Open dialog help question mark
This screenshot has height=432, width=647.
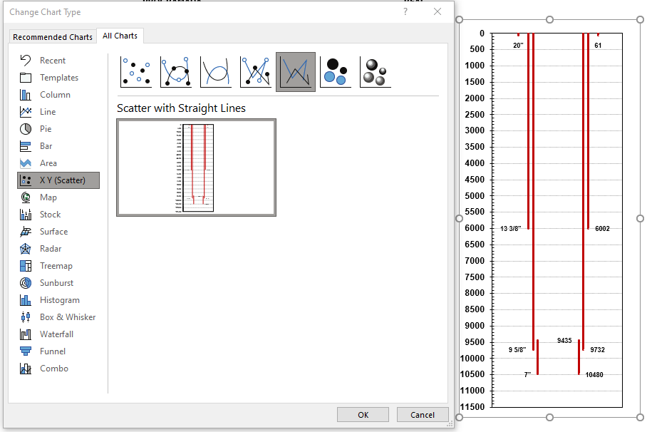pyautogui.click(x=405, y=11)
